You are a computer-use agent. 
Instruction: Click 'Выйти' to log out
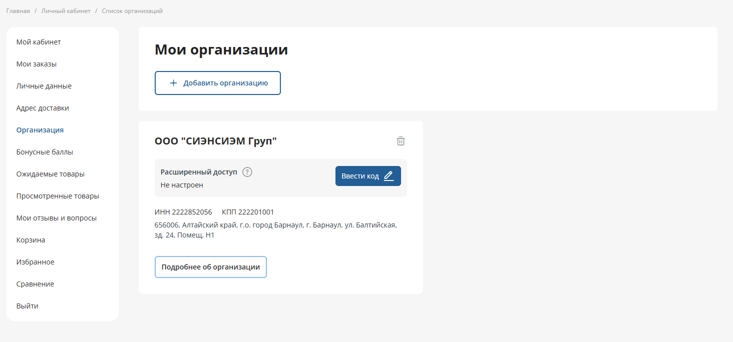point(27,306)
